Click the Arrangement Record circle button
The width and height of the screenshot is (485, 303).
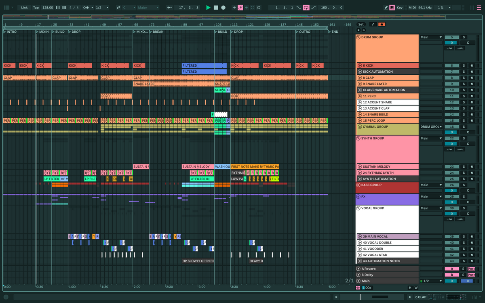(223, 8)
